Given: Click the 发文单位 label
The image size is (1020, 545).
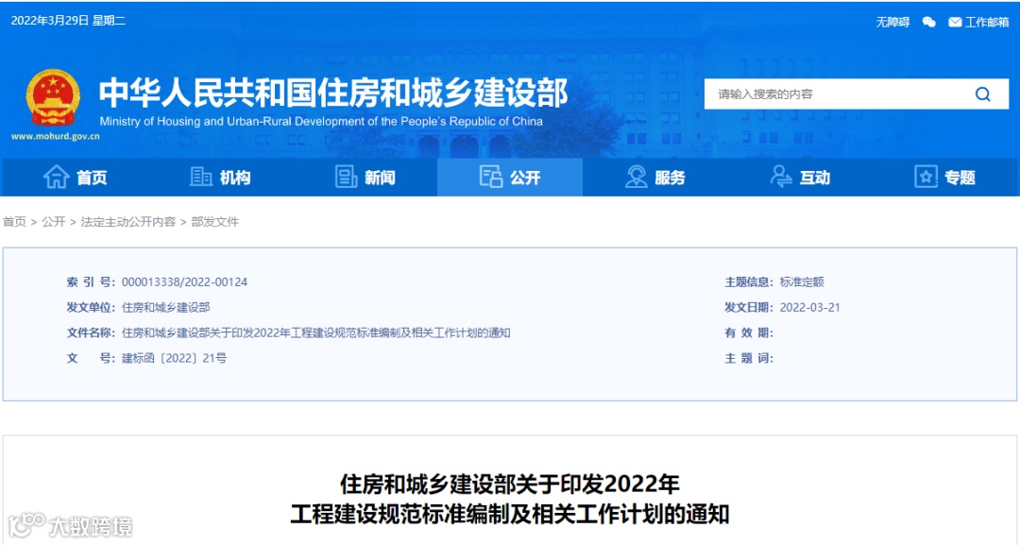Looking at the screenshot, I should 91,308.
